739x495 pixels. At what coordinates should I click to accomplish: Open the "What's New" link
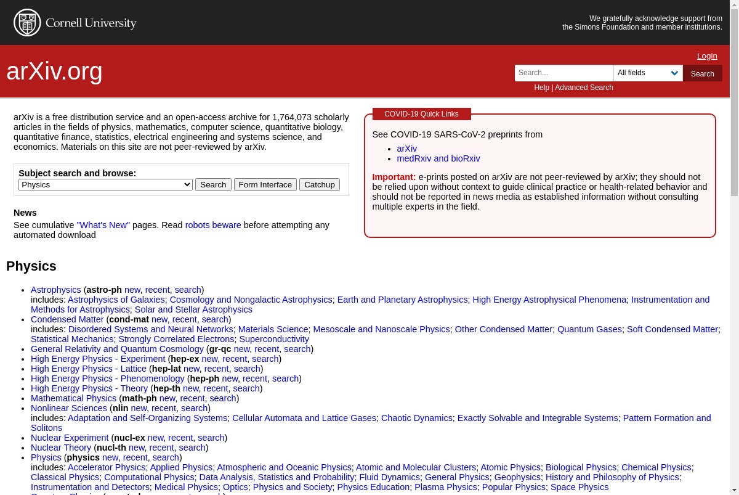103,225
